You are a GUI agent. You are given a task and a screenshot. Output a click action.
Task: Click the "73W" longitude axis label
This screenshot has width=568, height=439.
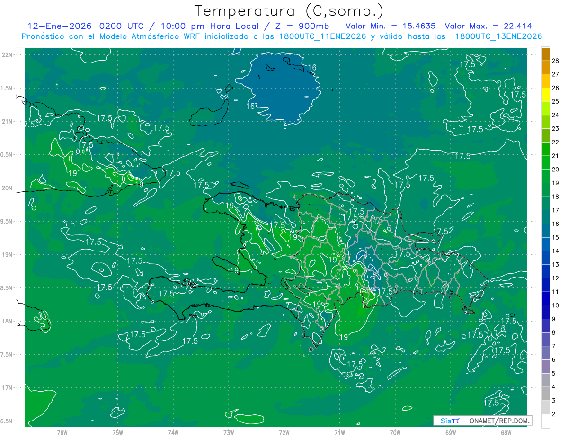(229, 432)
